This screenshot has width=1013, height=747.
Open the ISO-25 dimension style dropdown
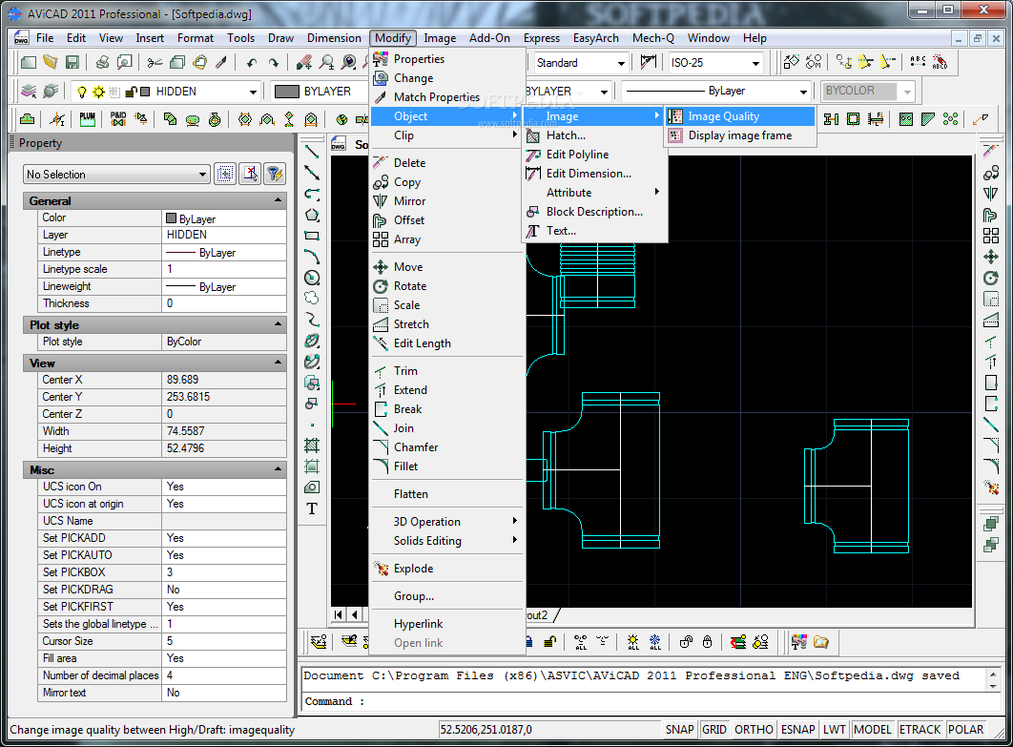[755, 63]
